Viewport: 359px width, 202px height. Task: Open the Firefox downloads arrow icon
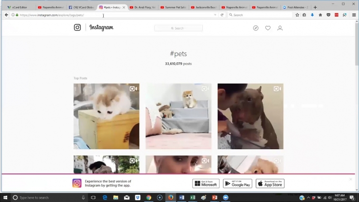(x=312, y=15)
